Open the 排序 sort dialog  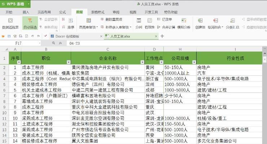coord(71,23)
